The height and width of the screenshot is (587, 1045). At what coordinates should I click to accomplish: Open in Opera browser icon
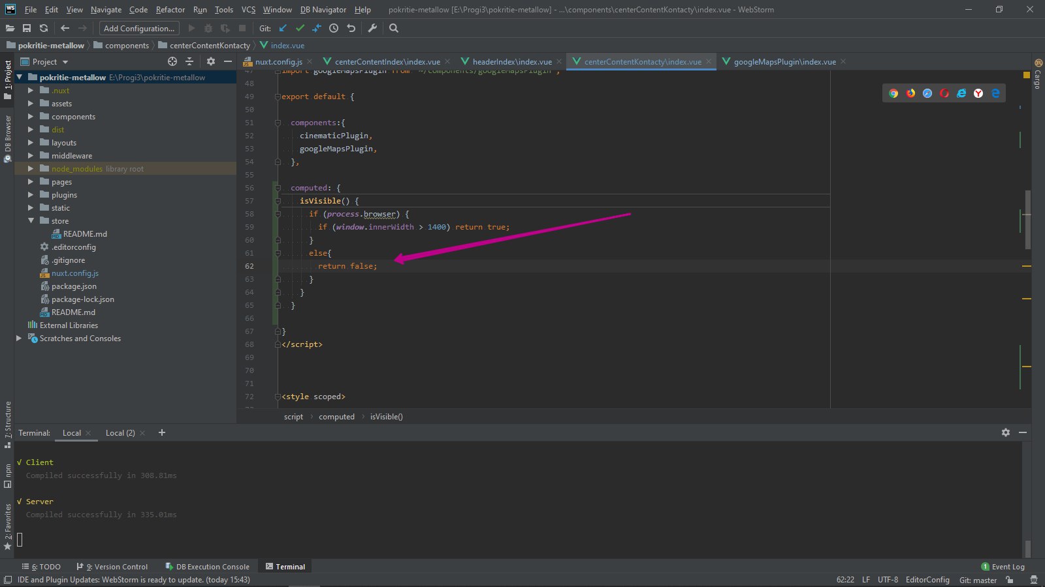click(944, 93)
